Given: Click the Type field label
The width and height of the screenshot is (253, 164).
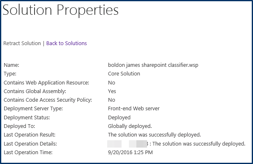Looking at the screenshot, I should tap(10, 73).
